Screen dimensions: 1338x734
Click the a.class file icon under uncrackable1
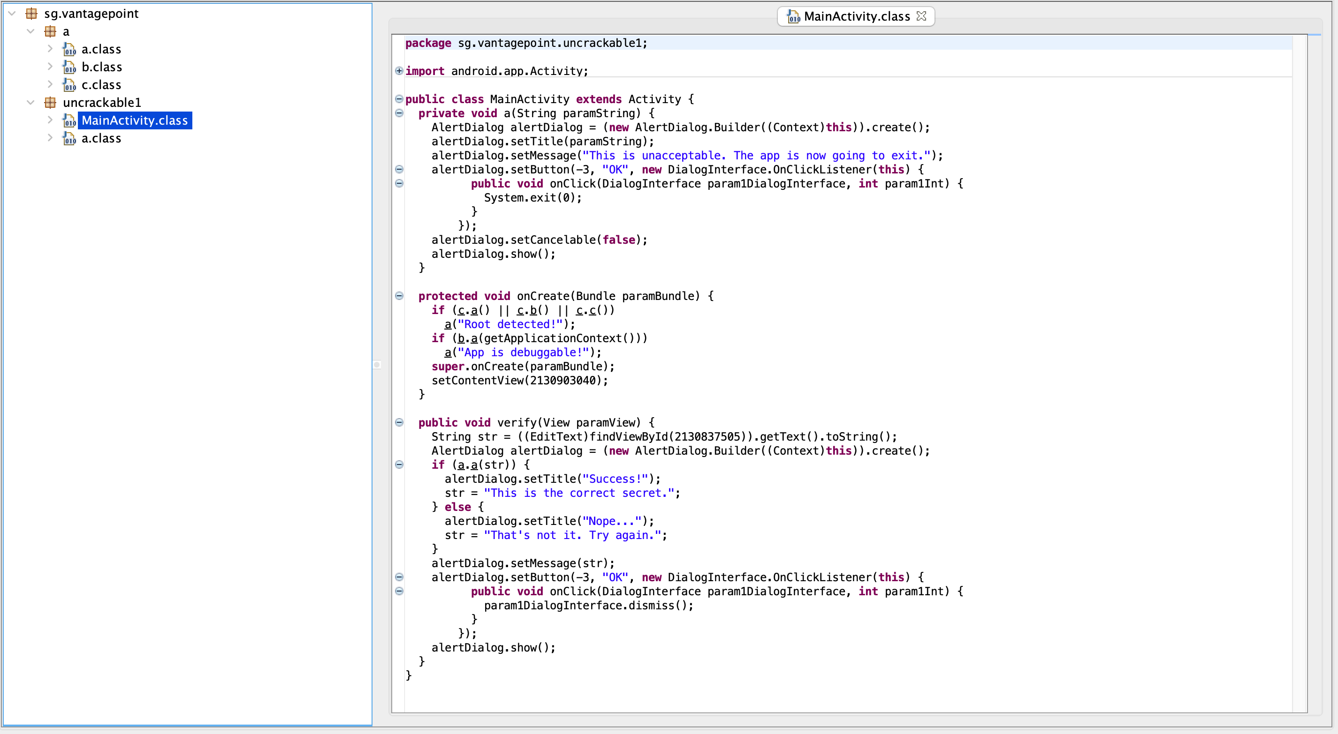click(x=69, y=138)
